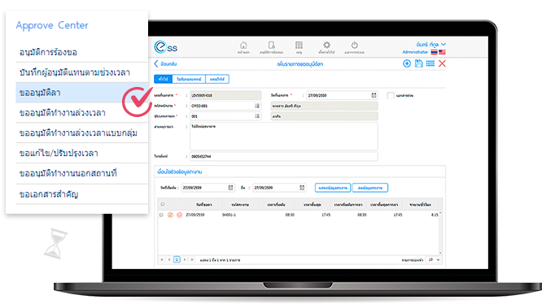Open the rows-per-page dropdown showing 10
The width and height of the screenshot is (542, 304).
coord(434,259)
